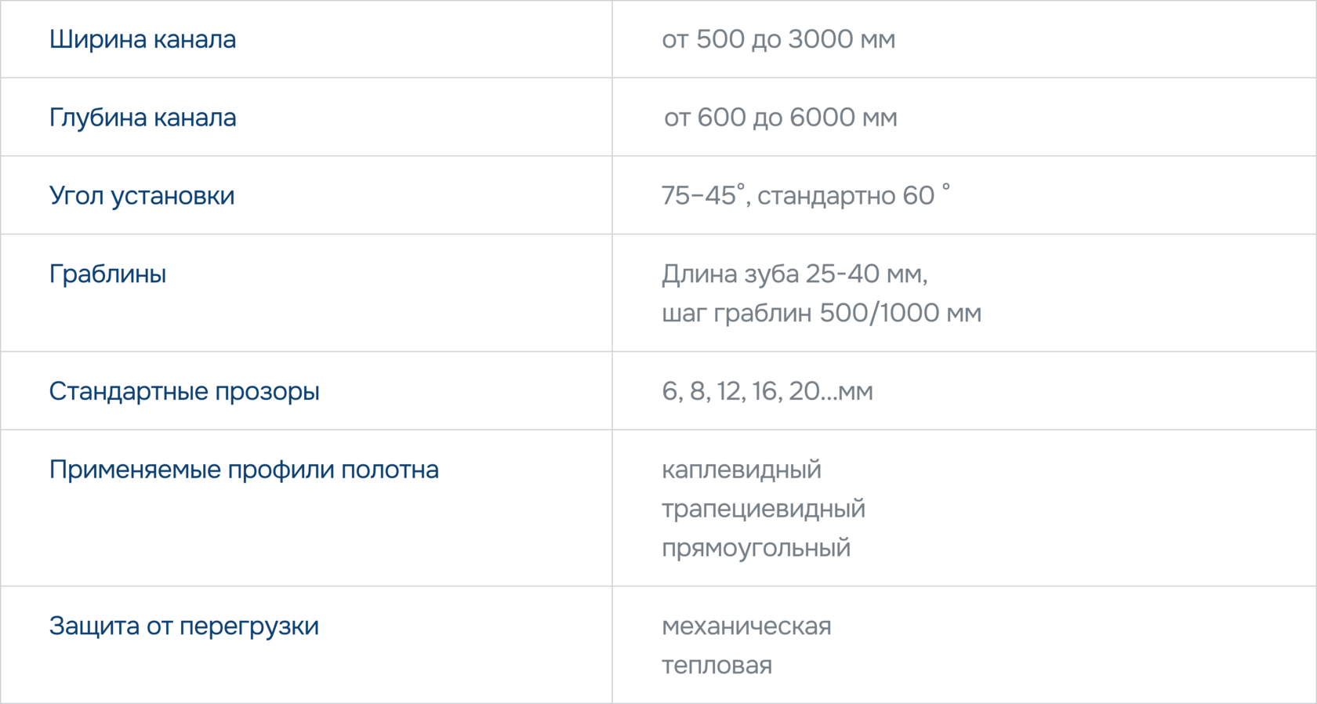Click the 'Ширина канала' label
The image size is (1317, 704).
click(143, 39)
